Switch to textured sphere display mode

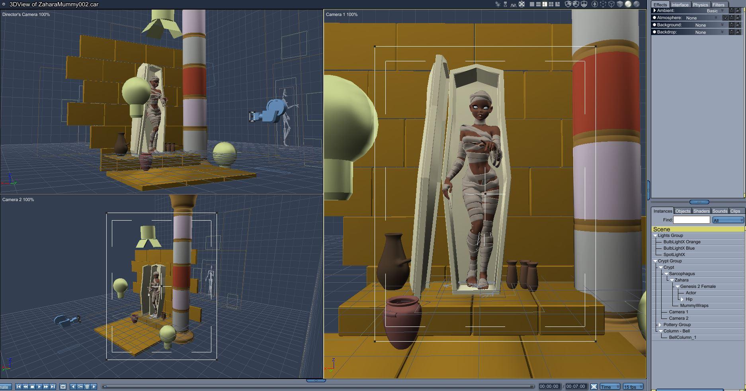pos(637,4)
